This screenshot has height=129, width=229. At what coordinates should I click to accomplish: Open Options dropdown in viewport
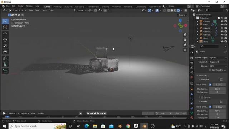tap(182, 15)
